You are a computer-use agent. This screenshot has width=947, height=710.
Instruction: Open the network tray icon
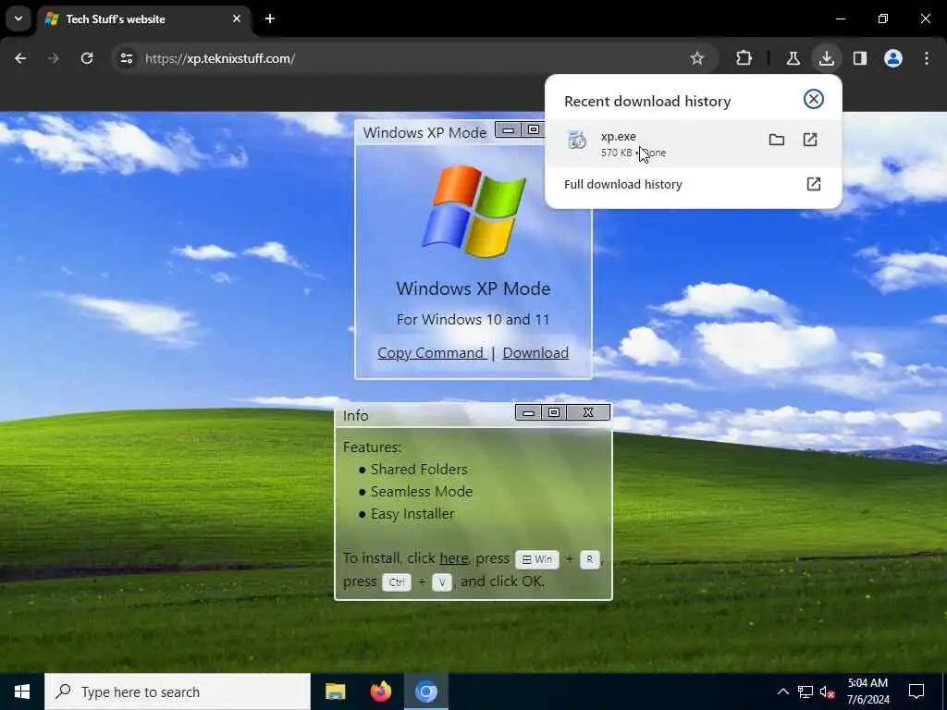(806, 692)
